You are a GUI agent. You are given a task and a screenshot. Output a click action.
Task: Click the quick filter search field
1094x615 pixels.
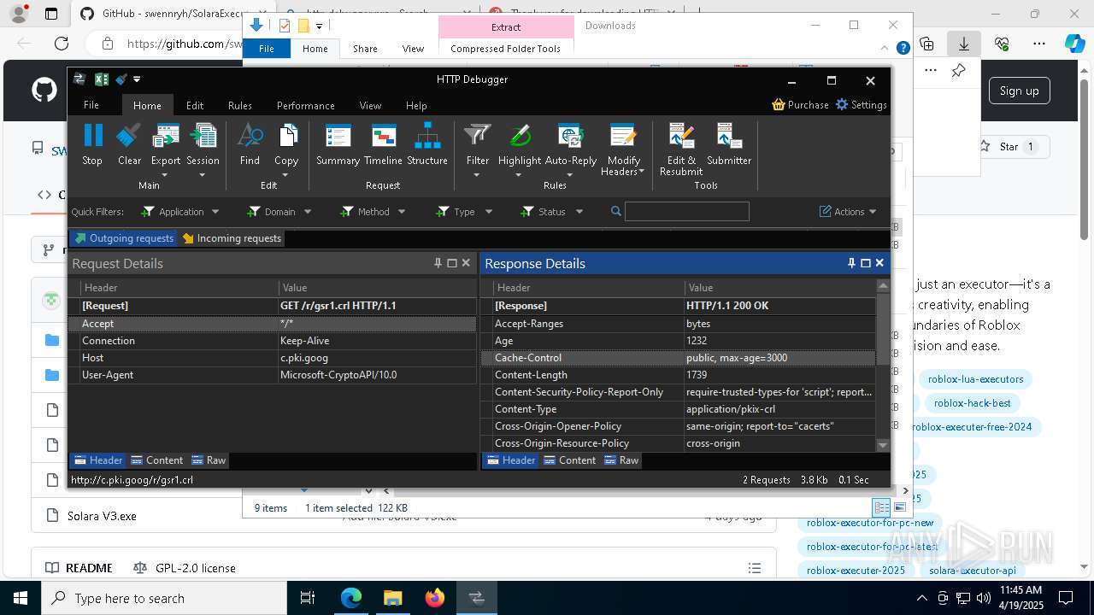[x=687, y=212]
